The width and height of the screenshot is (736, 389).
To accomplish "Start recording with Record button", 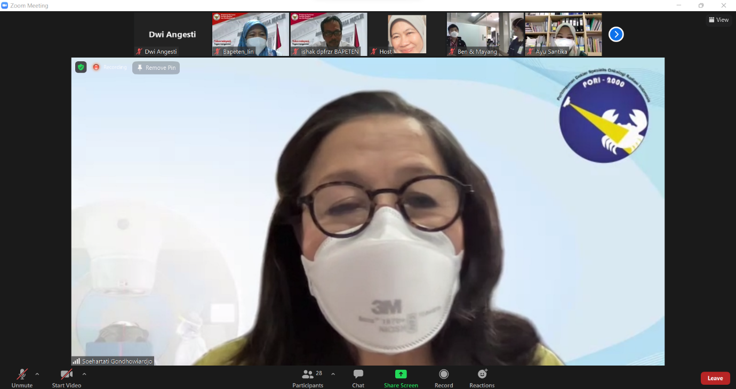I will 444,378.
